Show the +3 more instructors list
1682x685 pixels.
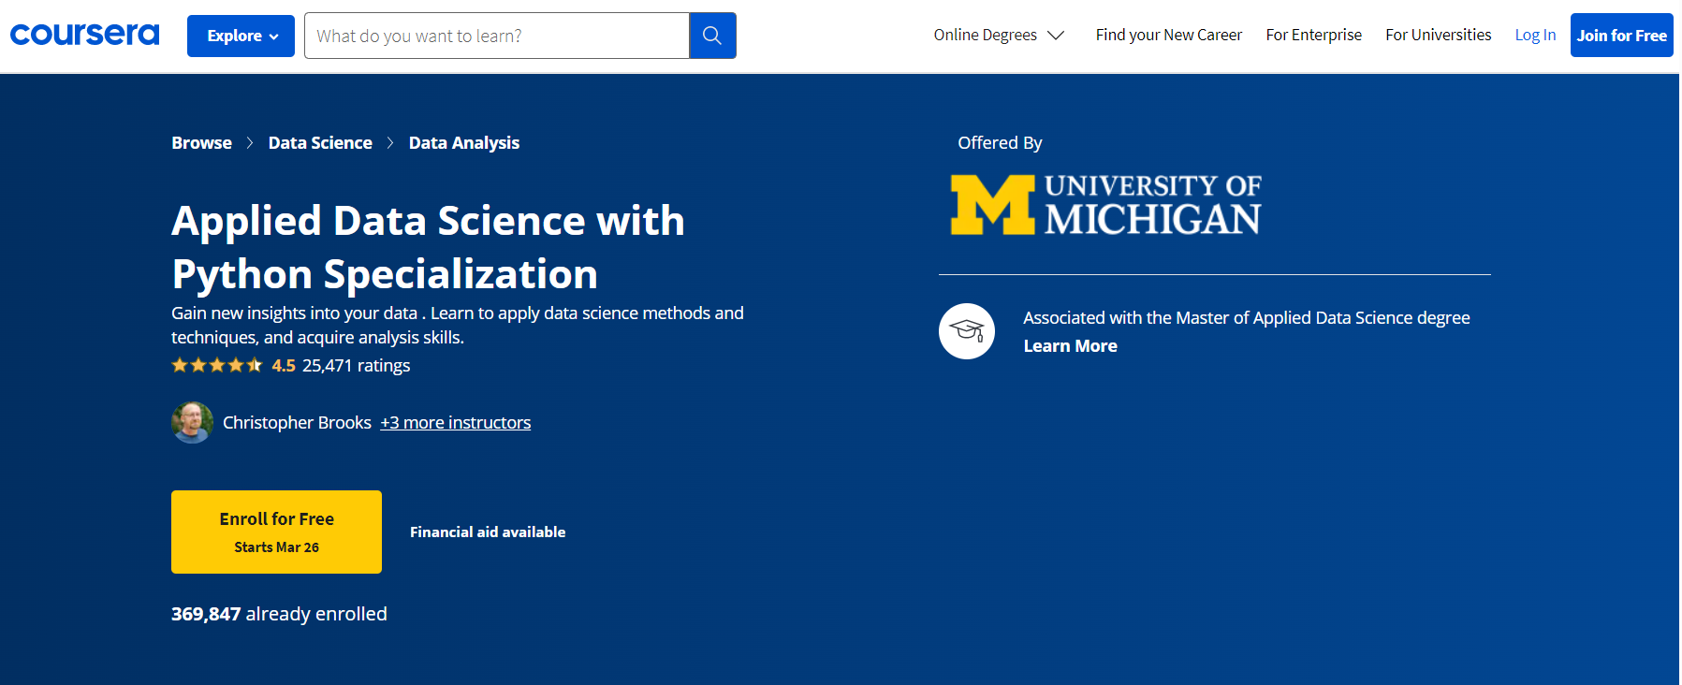(x=455, y=422)
